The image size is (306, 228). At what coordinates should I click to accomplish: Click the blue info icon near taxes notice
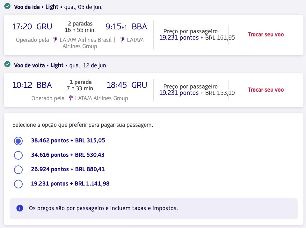20,208
